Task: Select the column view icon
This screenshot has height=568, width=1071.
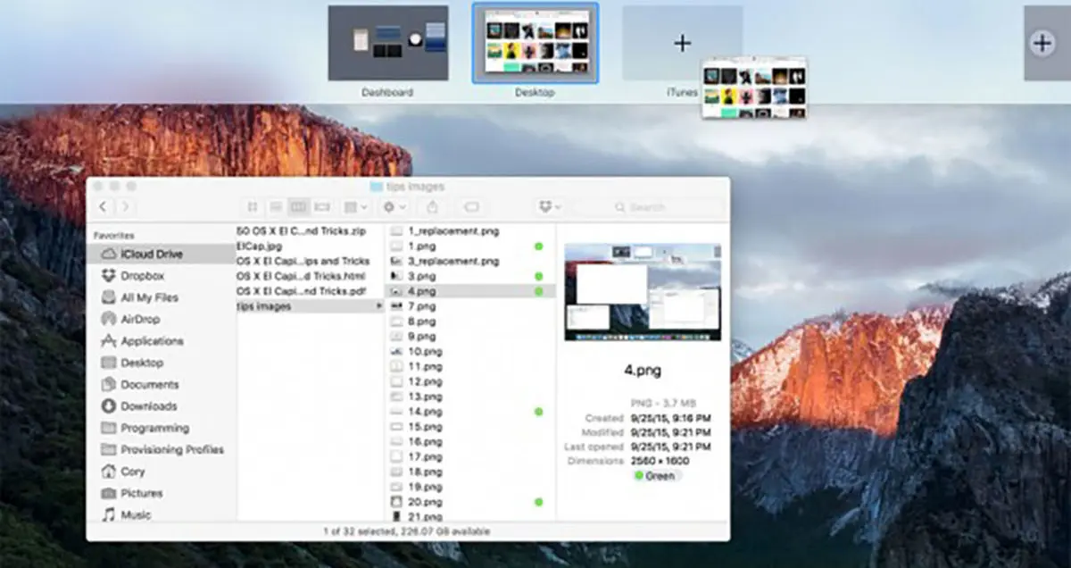Action: point(298,205)
